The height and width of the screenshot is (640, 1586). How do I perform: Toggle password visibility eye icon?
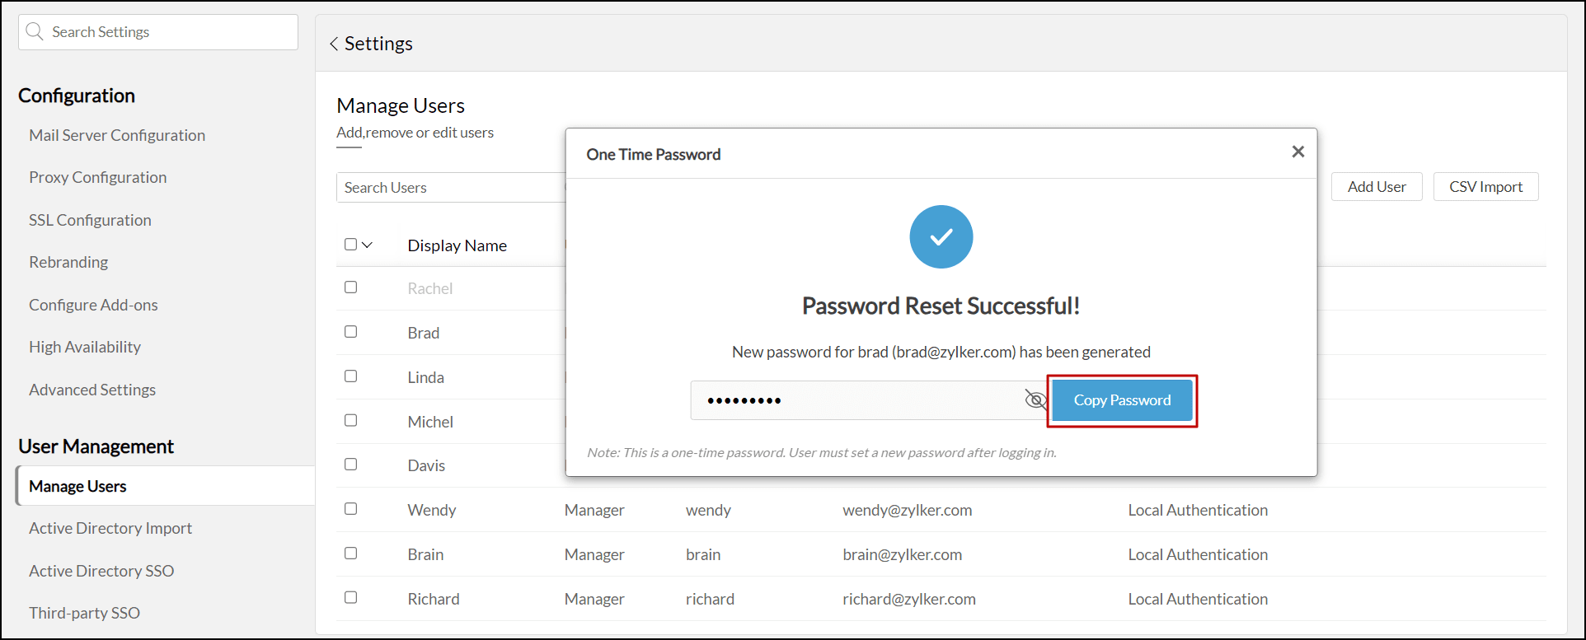[x=1035, y=400]
